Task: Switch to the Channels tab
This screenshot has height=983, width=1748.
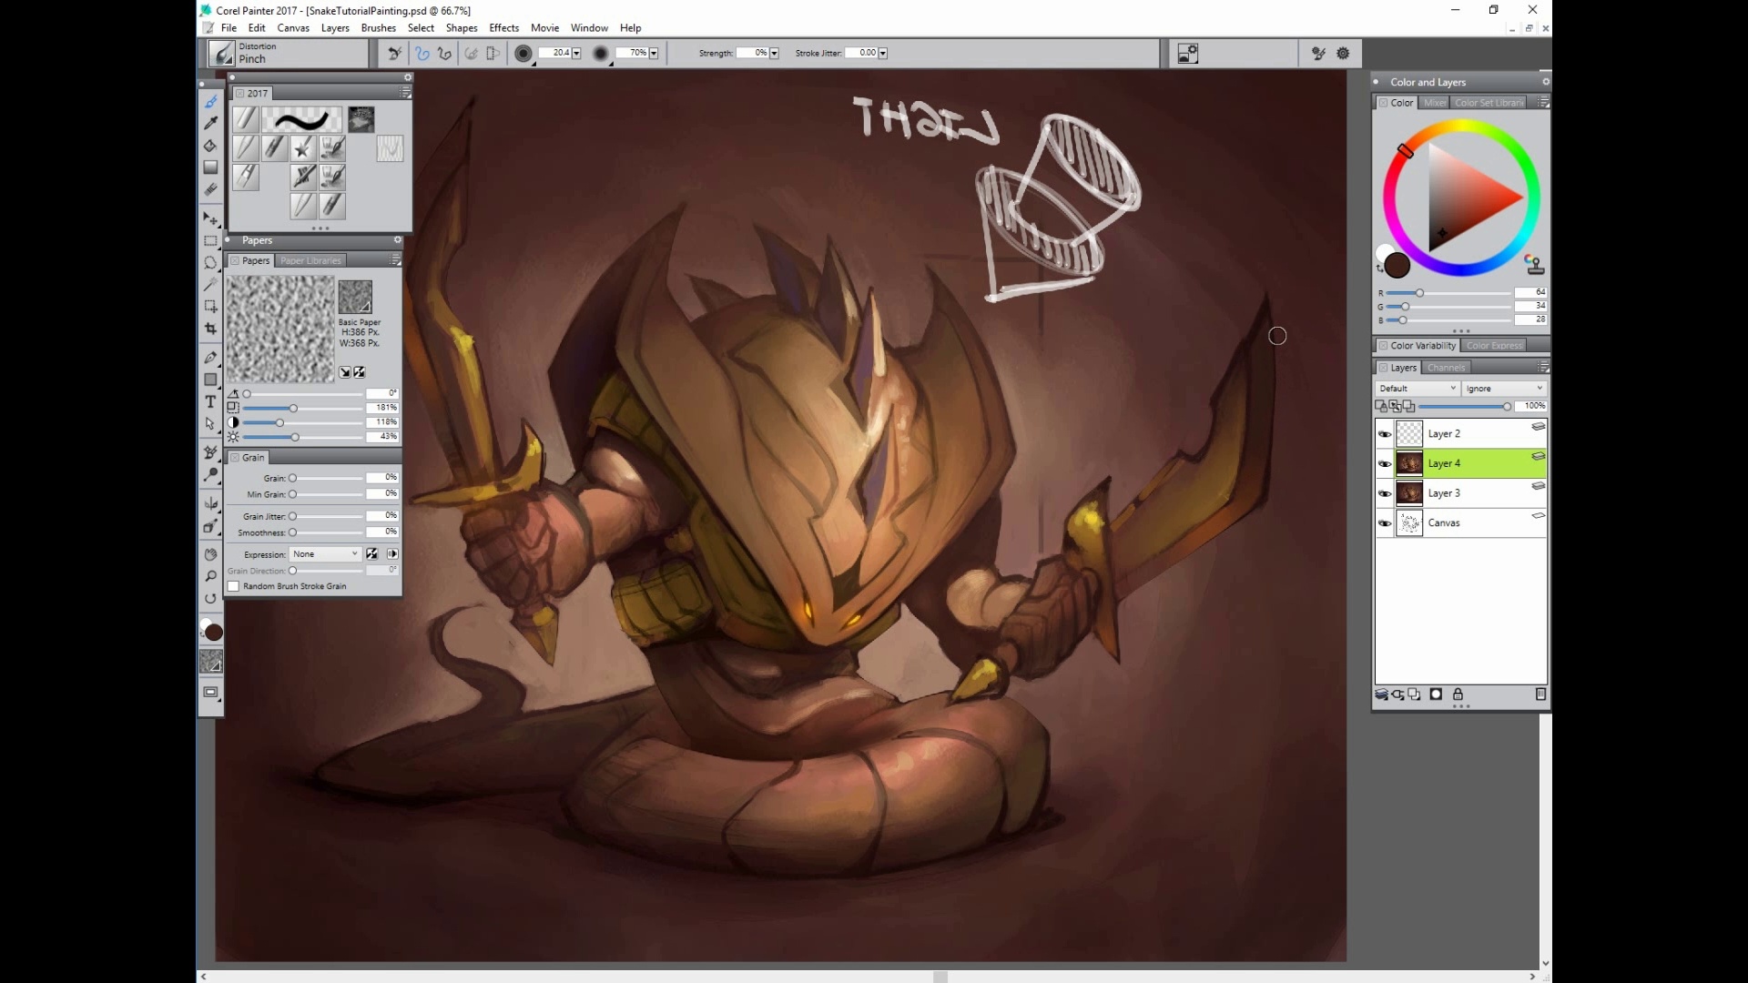Action: (1446, 368)
